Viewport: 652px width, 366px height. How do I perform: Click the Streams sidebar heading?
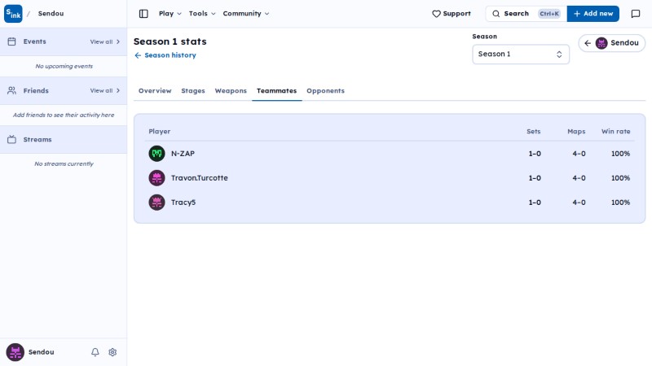[x=37, y=140]
